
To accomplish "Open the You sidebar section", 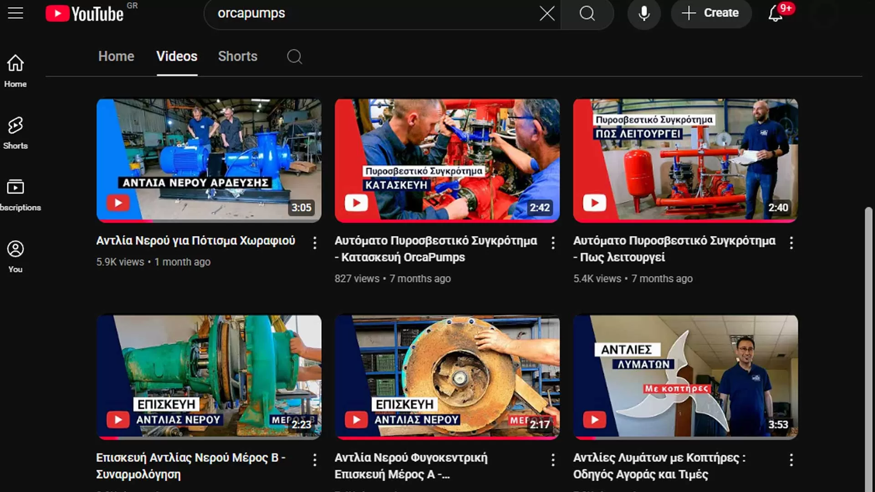I will coord(15,256).
